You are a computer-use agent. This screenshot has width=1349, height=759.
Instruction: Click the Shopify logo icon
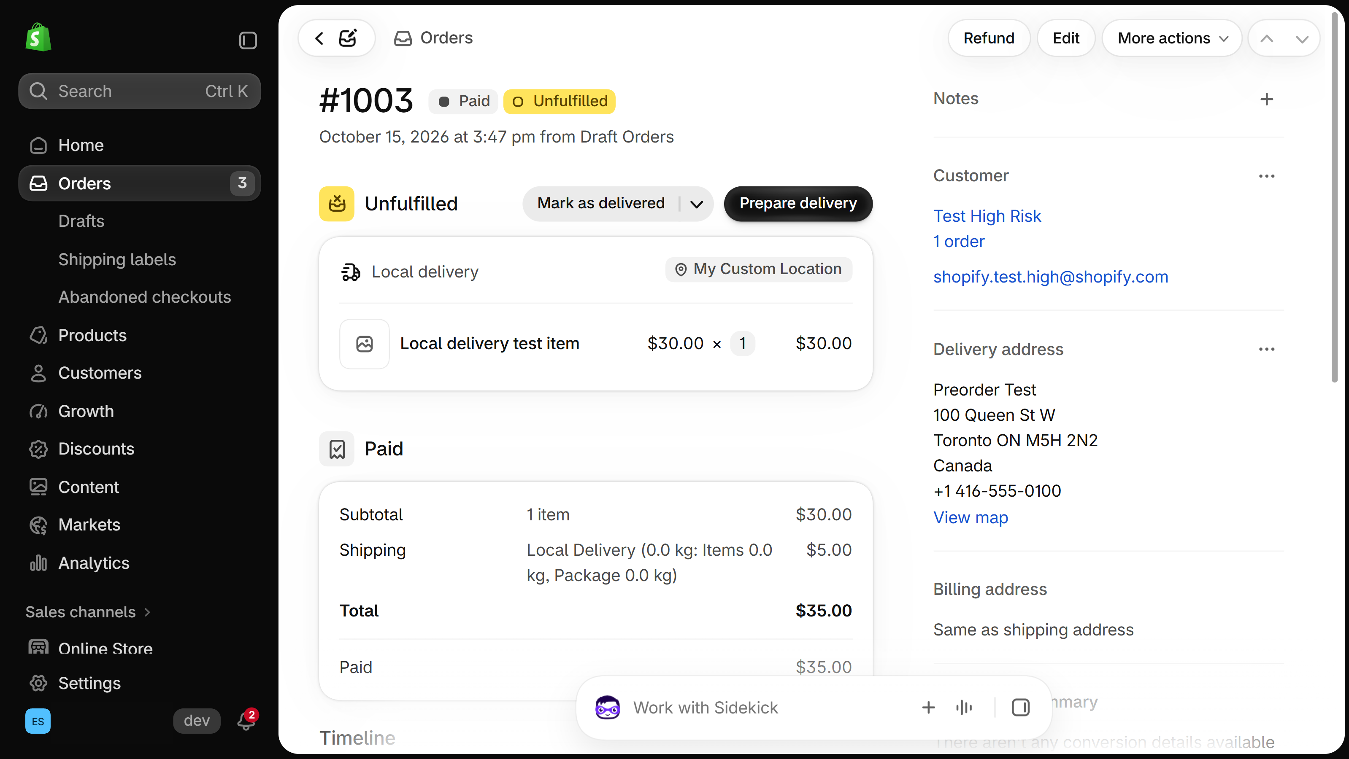[x=38, y=38]
